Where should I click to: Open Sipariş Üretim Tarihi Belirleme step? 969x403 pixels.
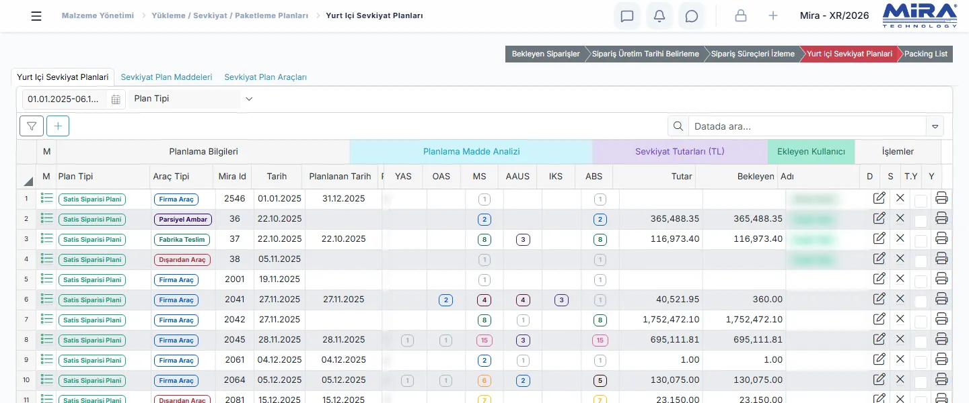pos(645,54)
